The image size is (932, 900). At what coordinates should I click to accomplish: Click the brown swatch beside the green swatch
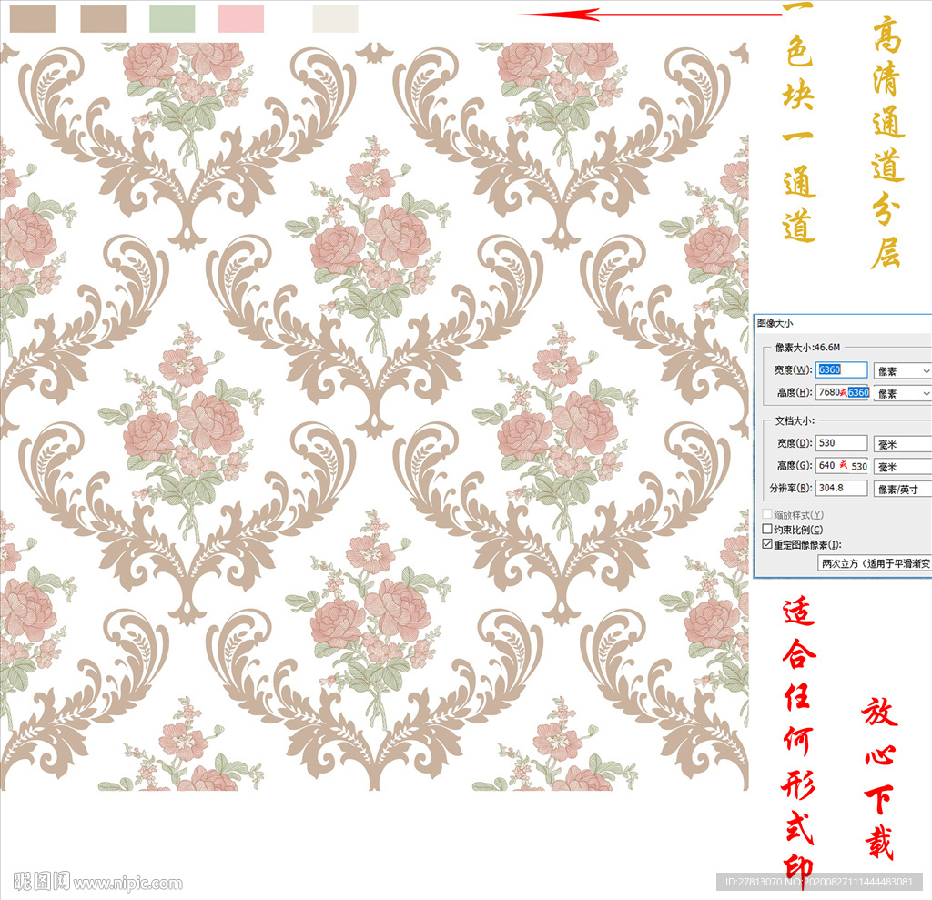tap(103, 19)
